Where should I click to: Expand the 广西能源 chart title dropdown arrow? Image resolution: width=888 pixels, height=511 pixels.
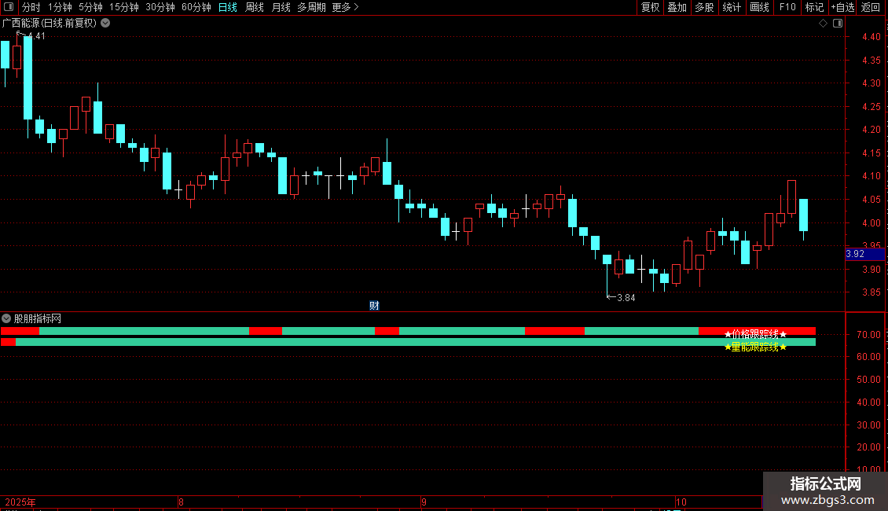(105, 24)
